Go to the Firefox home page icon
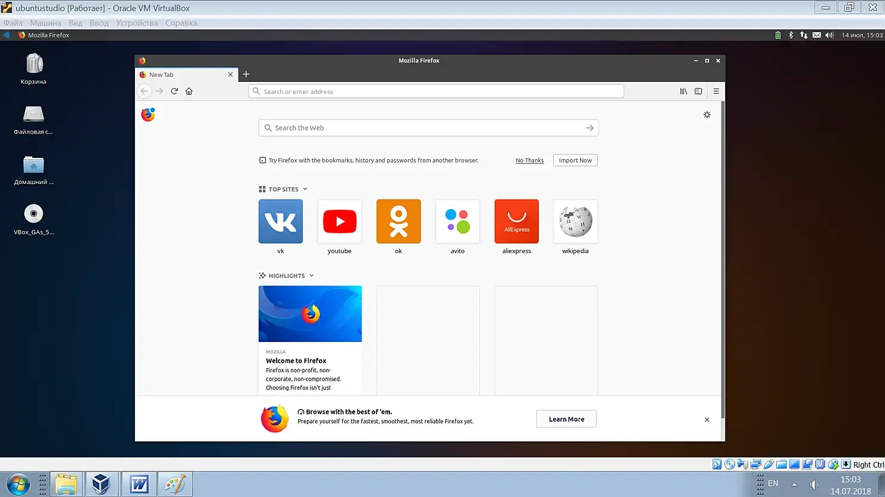This screenshot has height=497, width=885. pyautogui.click(x=189, y=91)
